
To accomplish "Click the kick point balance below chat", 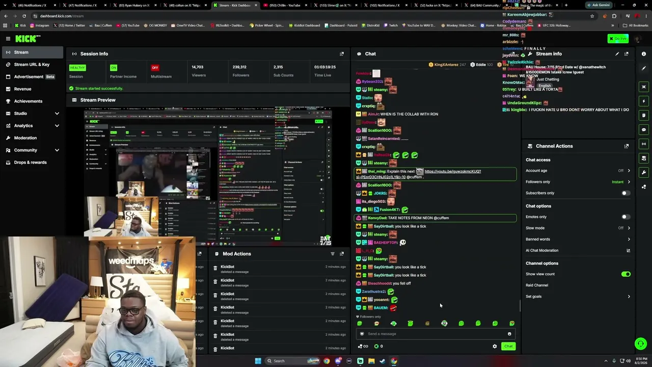I will coord(379,347).
